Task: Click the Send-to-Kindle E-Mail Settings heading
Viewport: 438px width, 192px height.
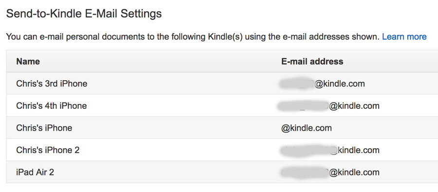Action: click(84, 14)
